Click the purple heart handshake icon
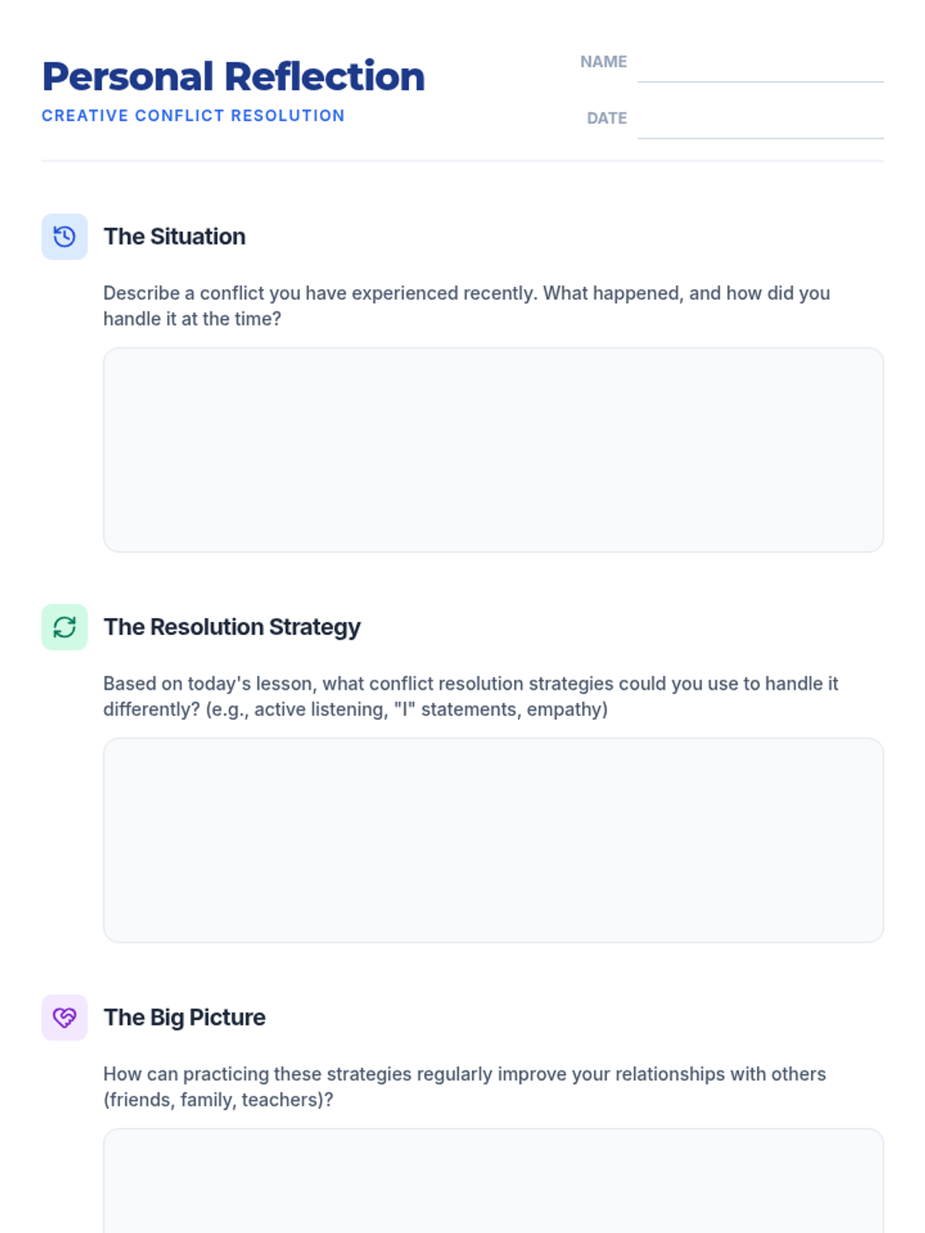The height and width of the screenshot is (1233, 925). pyautogui.click(x=65, y=1017)
